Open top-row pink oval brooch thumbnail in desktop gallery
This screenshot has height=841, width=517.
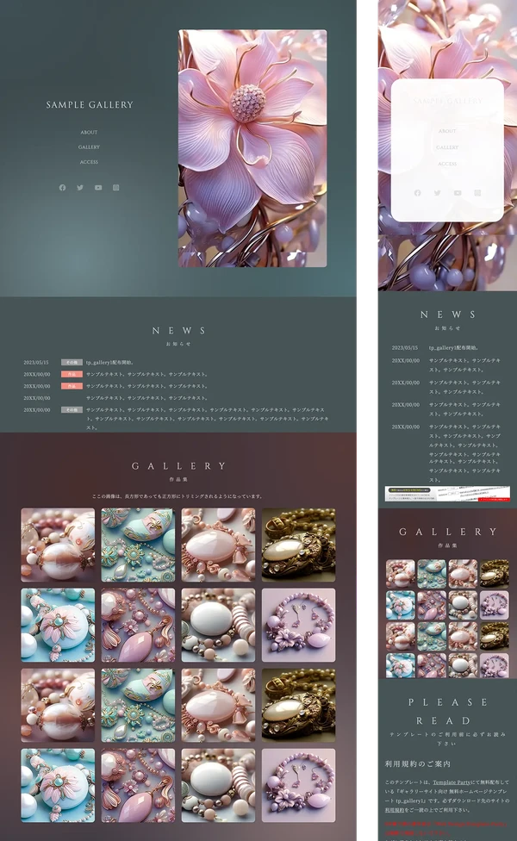[x=218, y=545]
